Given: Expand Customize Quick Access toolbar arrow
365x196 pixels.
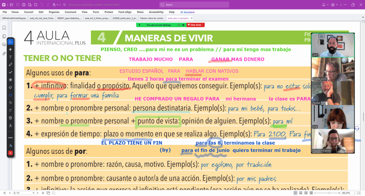Looking at the screenshot, I should (x=65, y=5).
